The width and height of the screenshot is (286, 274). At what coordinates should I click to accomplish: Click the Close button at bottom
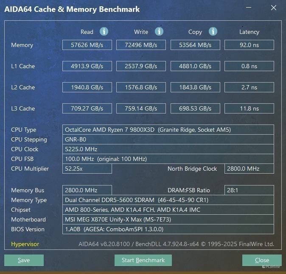(x=262, y=260)
